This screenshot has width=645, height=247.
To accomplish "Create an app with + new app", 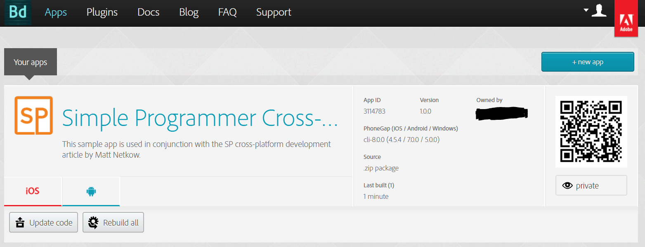I will [x=588, y=62].
